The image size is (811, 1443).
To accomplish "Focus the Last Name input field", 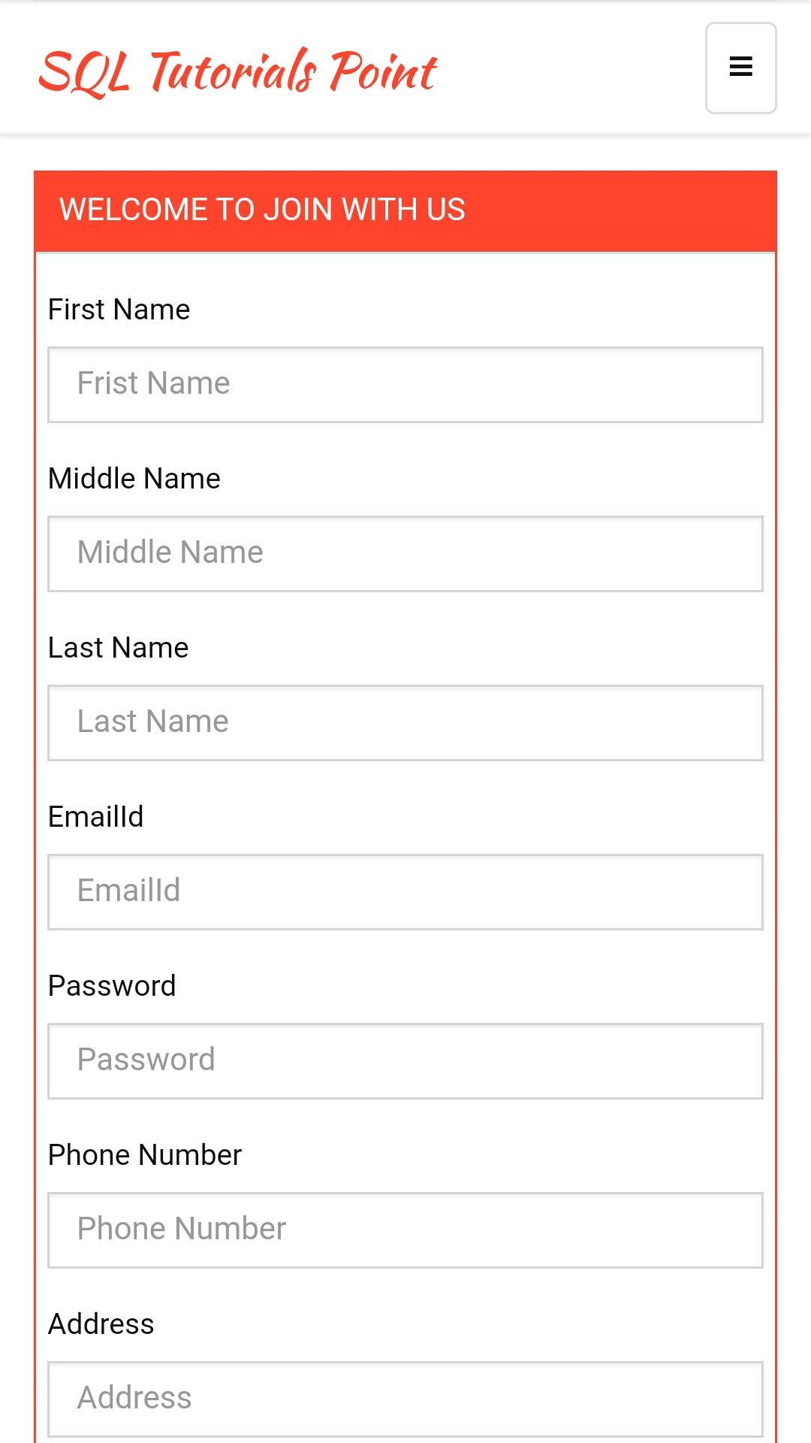I will tap(405, 723).
